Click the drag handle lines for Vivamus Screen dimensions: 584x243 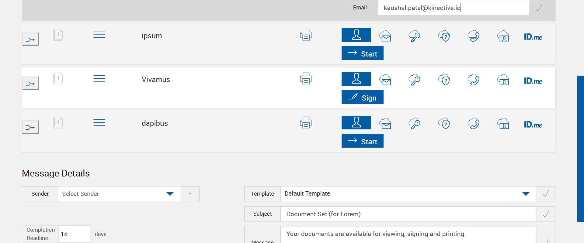(99, 79)
